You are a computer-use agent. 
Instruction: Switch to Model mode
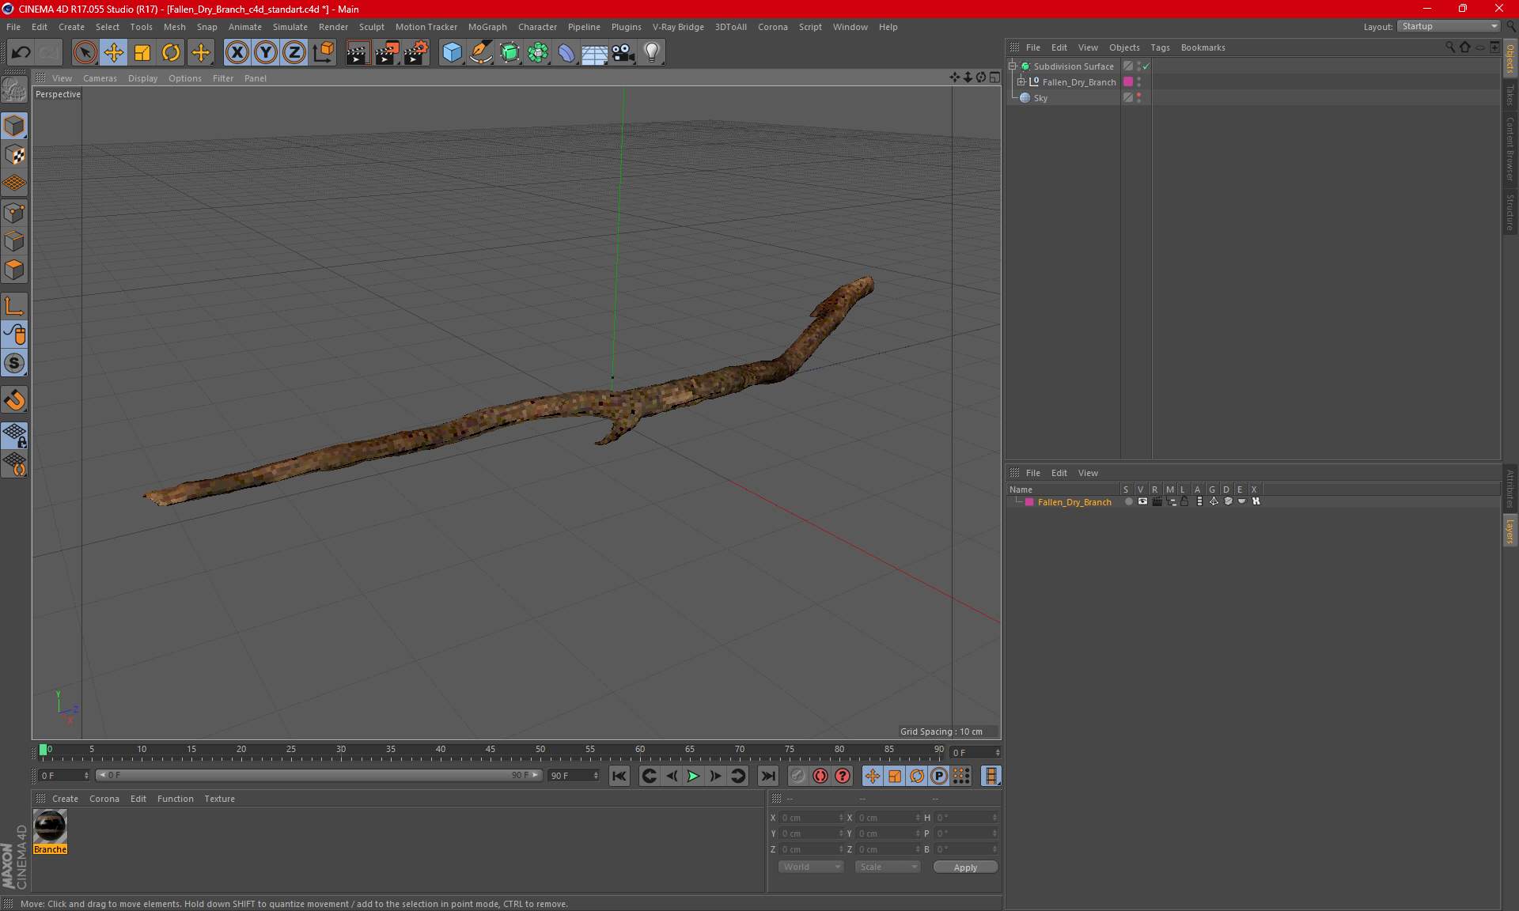pos(14,127)
